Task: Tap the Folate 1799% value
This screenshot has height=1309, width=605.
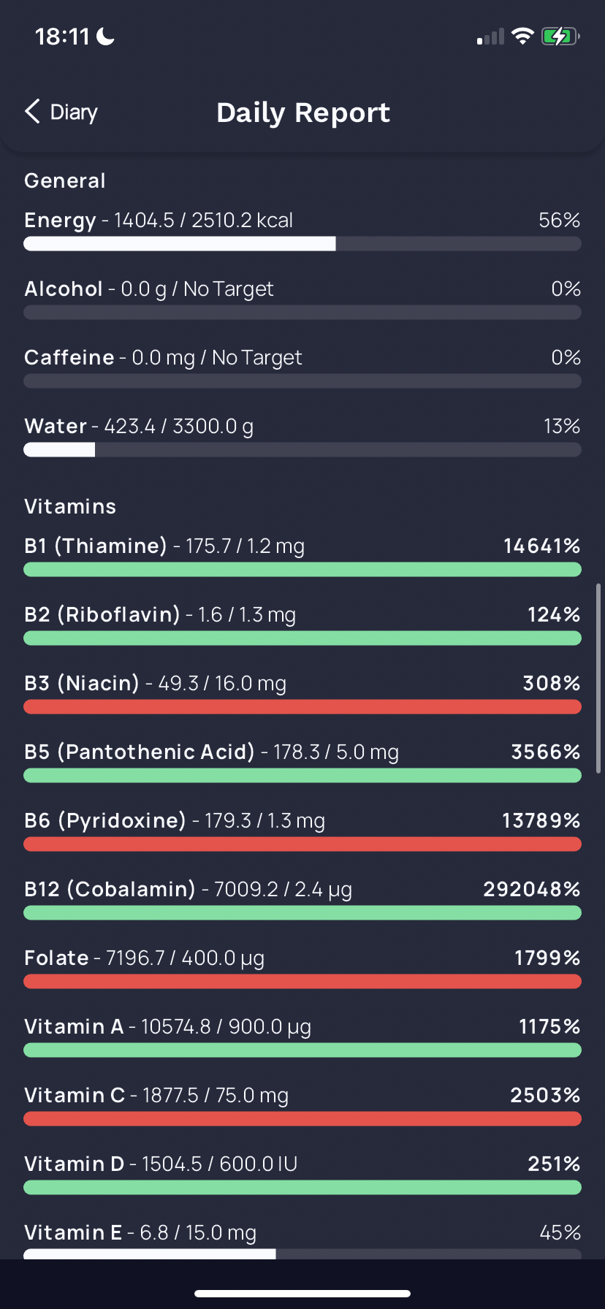Action: [547, 958]
